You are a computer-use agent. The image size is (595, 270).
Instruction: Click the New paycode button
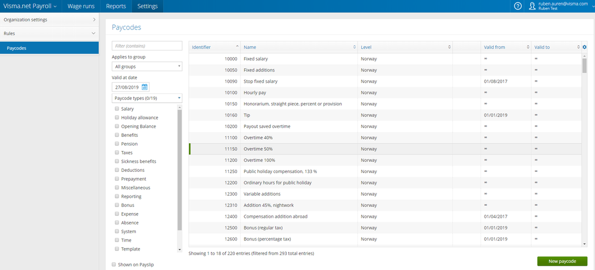562,261
